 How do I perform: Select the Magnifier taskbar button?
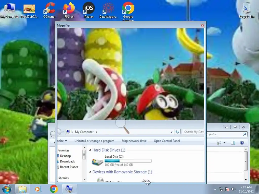(x=69, y=189)
